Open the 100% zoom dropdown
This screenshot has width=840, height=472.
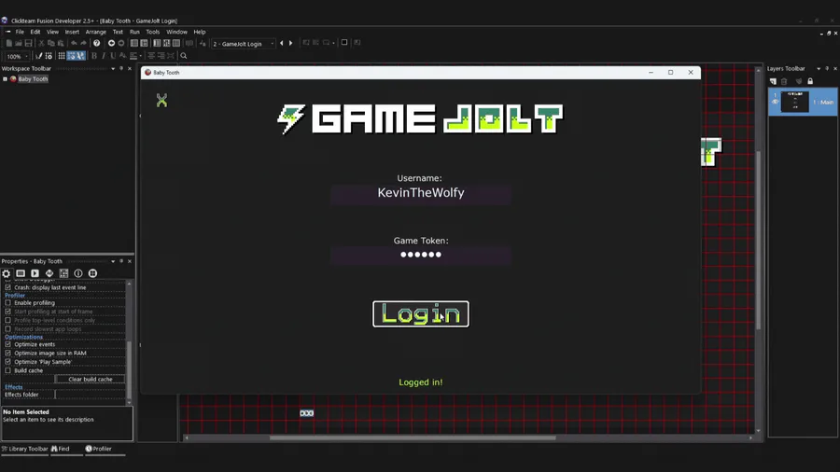[17, 56]
